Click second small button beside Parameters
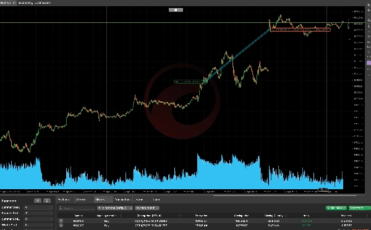This screenshot has width=371, height=230. (x=47, y=201)
